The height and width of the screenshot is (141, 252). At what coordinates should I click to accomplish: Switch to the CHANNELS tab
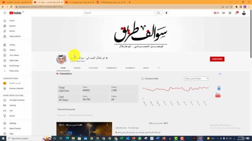(x=130, y=68)
